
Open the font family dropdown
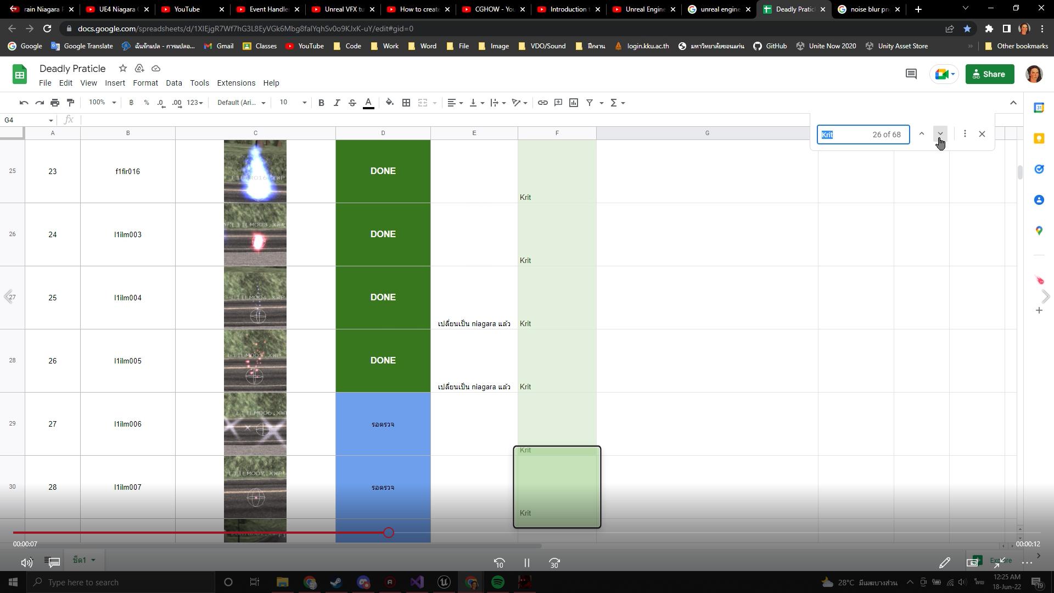[x=241, y=103]
